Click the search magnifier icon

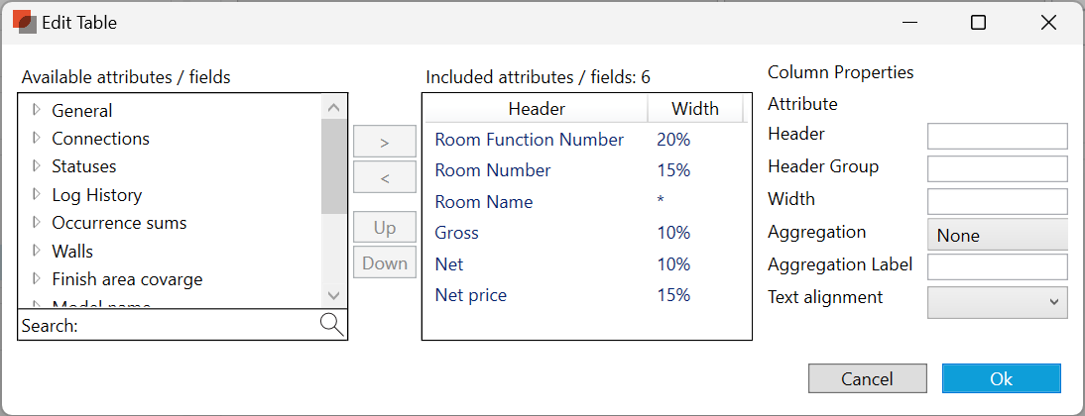[332, 325]
